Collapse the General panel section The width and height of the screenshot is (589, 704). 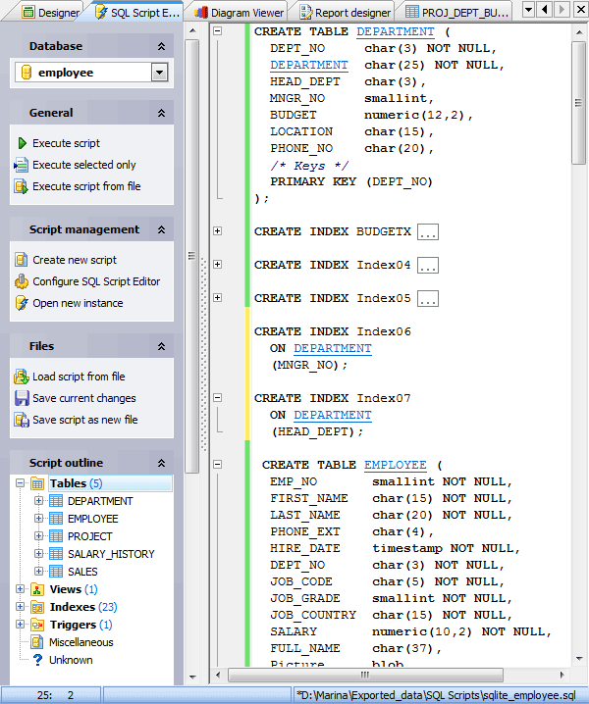[x=161, y=114]
